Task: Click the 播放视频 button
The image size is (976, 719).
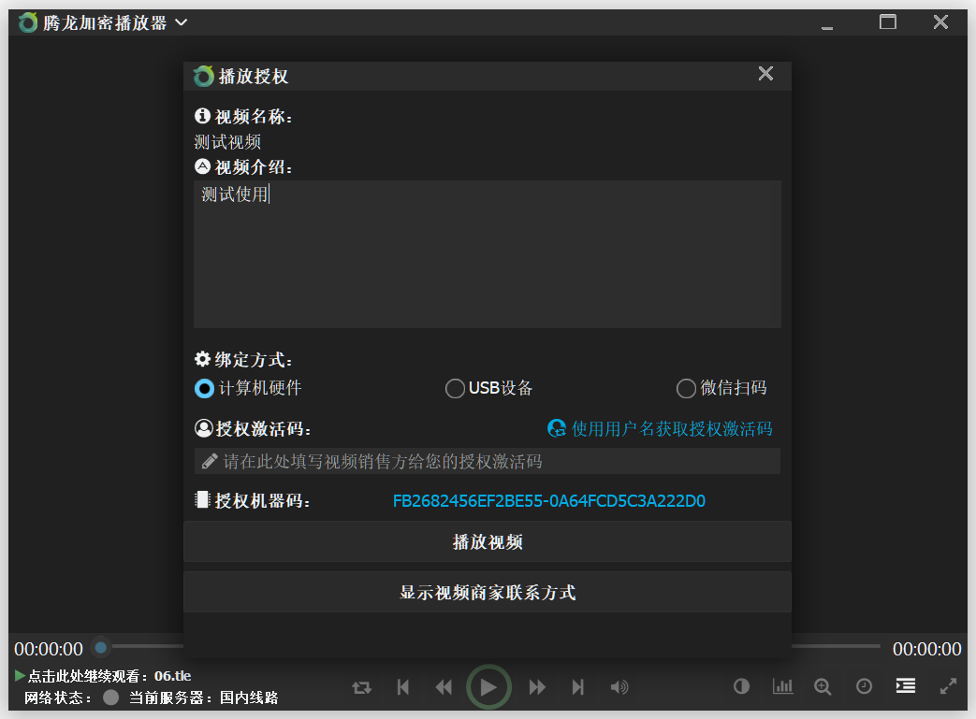Action: point(488,541)
